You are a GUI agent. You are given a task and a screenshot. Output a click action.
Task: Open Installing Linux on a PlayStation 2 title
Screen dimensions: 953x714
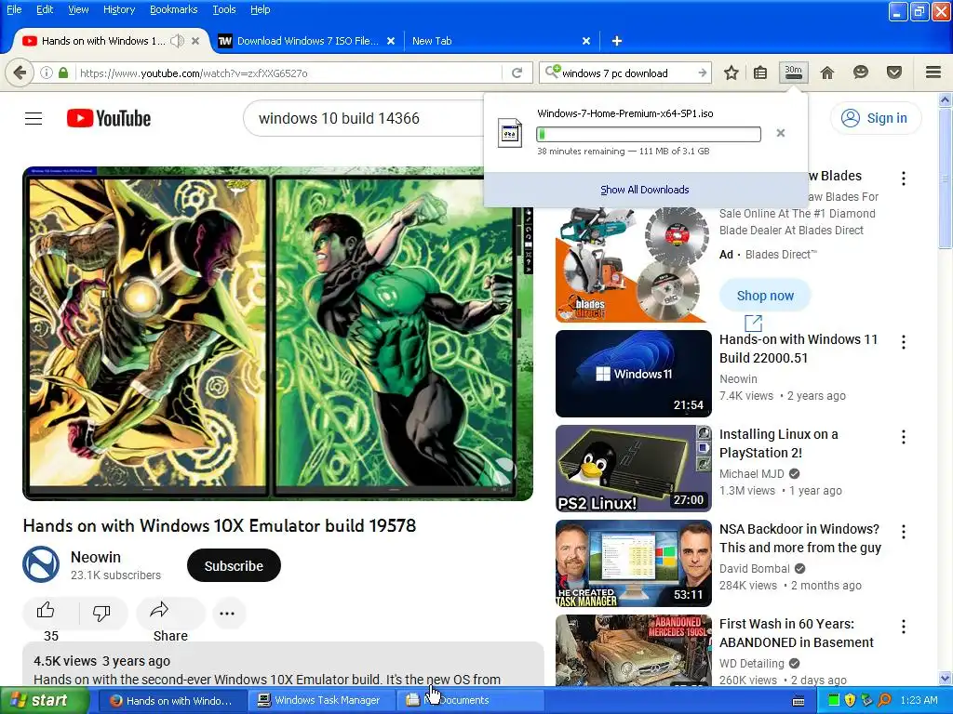(x=779, y=443)
